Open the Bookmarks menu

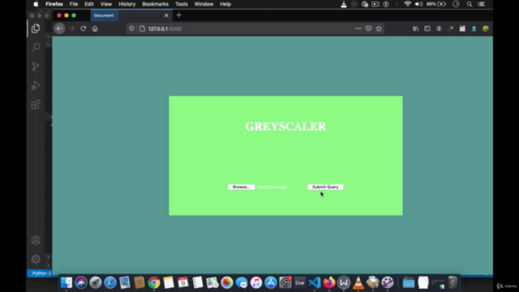155,4
